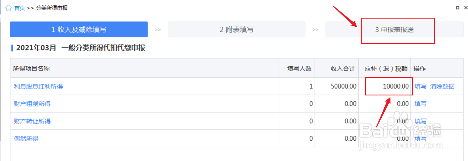
Task: Click the maximize window square icon
Action: pyautogui.click(x=458, y=8)
